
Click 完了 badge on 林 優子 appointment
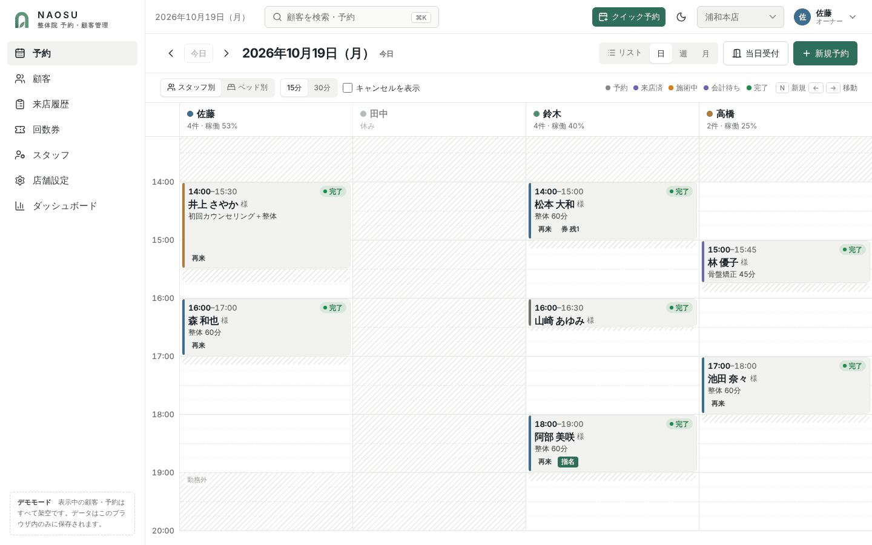(x=853, y=249)
